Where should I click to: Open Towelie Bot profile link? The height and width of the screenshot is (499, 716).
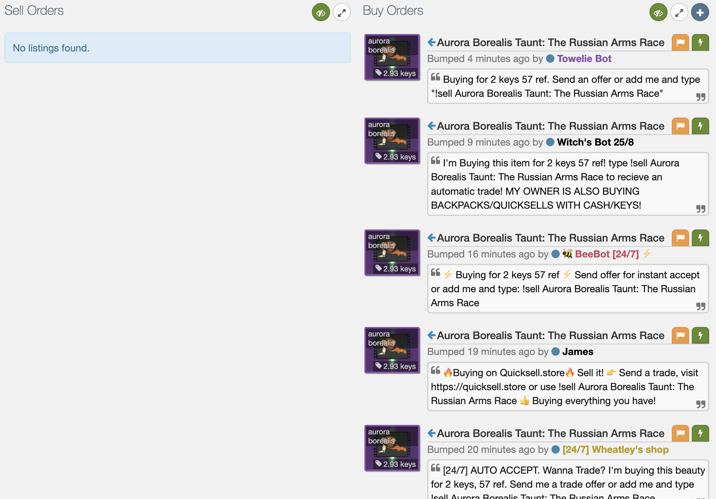click(x=584, y=59)
